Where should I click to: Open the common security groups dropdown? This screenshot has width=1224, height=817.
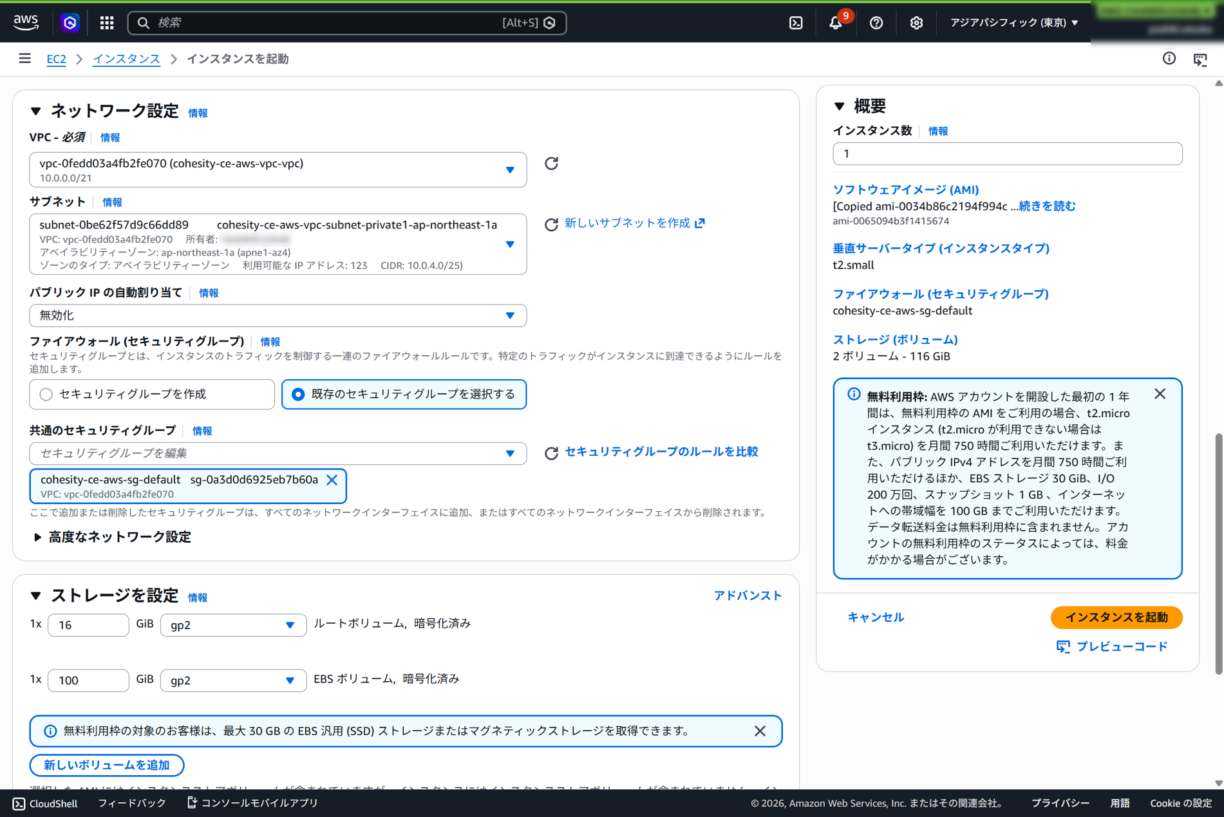pos(278,453)
